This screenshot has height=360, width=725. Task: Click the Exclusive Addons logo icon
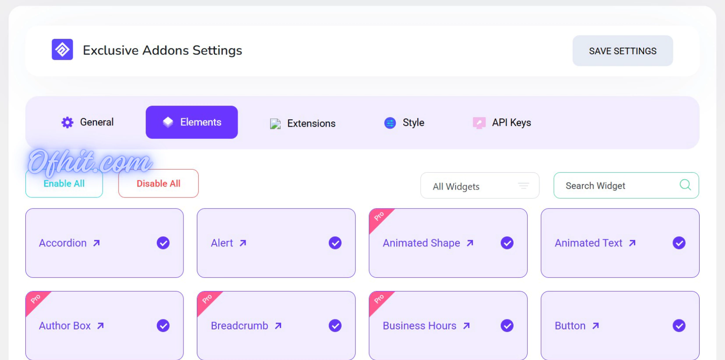click(x=62, y=49)
